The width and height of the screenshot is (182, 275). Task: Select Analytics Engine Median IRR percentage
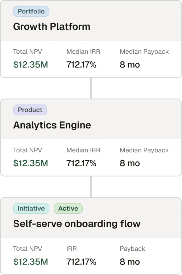81,163
